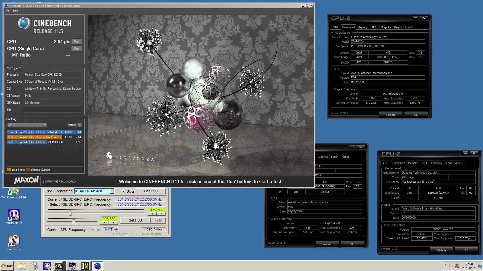The width and height of the screenshot is (483, 271).
Task: Click the 4570.9MHz CPU frequency value
Action: click(153, 230)
